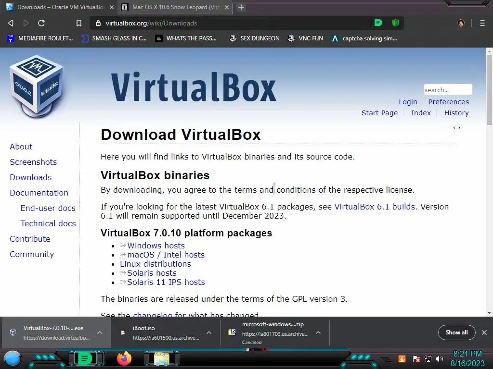The width and height of the screenshot is (493, 369).
Task: Click the iBoot.iso download file icon
Action: click(123, 332)
